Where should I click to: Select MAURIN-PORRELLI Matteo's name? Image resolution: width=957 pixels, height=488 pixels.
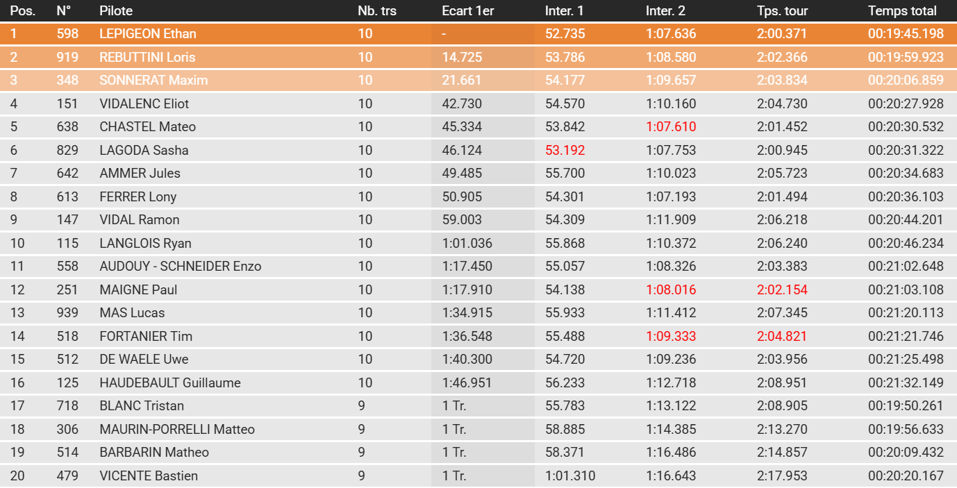177,429
